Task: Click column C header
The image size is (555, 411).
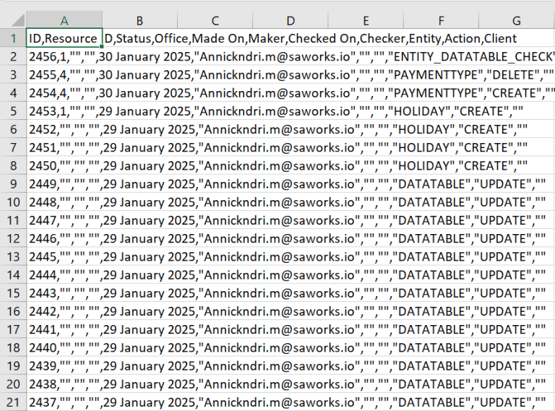Action: point(215,20)
